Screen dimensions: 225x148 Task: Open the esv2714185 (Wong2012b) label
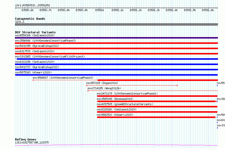point(104,88)
